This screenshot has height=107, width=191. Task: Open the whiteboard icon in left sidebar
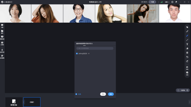2,26
